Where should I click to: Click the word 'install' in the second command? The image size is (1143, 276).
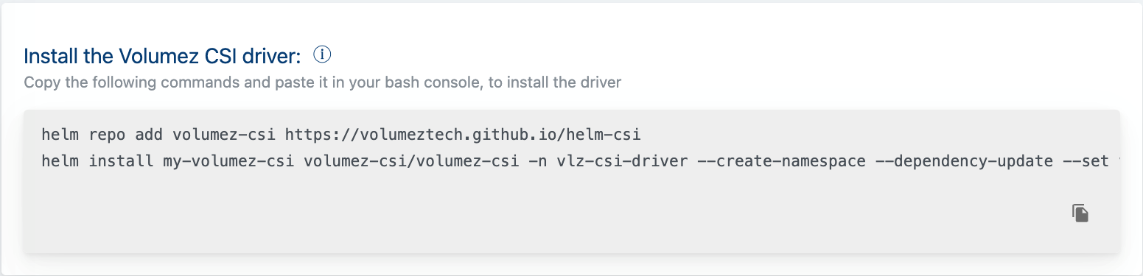(x=121, y=161)
